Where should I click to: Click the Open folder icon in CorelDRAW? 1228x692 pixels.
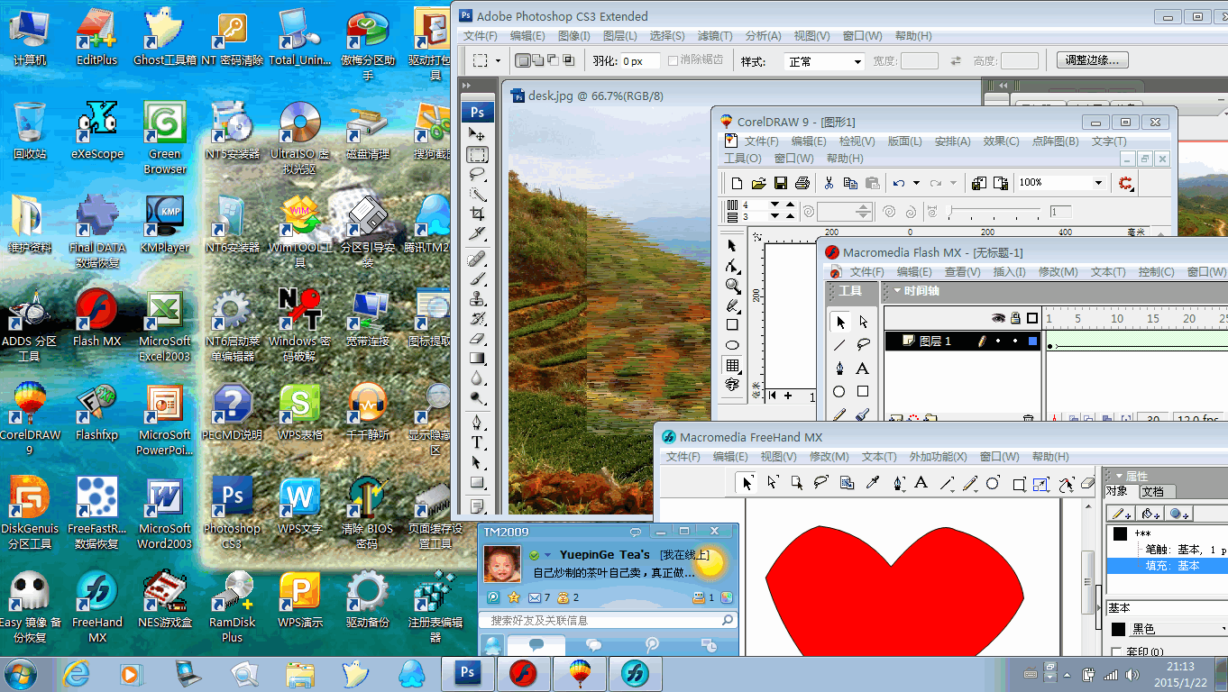point(758,183)
